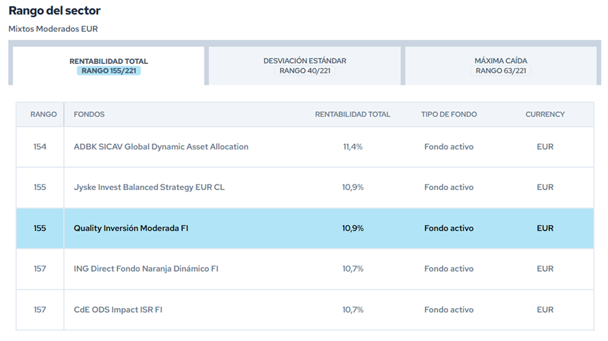Screen dimensions: 608x341
Task: Click the 10,9% value in Jyske Invest row
Action: click(x=353, y=187)
